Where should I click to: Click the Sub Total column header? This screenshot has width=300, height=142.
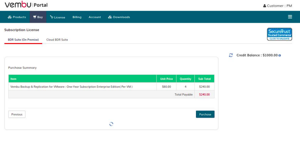pyautogui.click(x=204, y=79)
